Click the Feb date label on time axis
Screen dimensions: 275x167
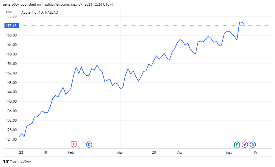tap(71, 152)
